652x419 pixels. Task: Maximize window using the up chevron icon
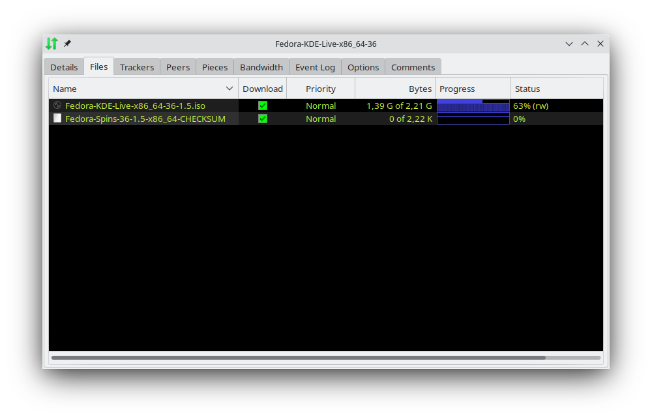585,44
